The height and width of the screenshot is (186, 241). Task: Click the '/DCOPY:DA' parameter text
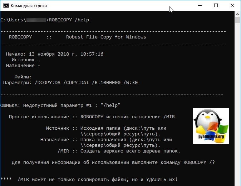coord(48,83)
